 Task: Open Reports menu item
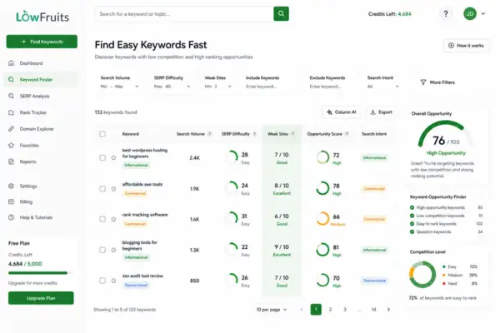pyautogui.click(x=42, y=162)
